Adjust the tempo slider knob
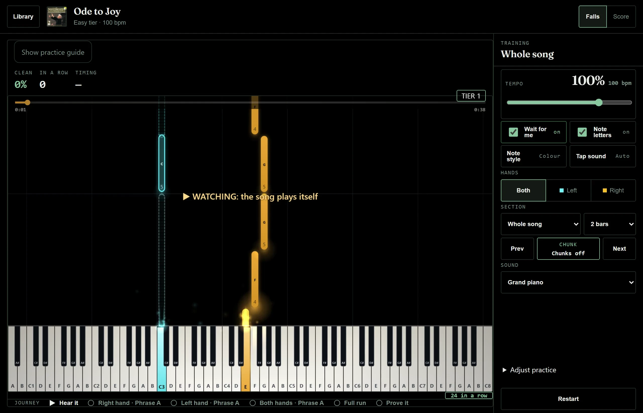 click(x=599, y=102)
